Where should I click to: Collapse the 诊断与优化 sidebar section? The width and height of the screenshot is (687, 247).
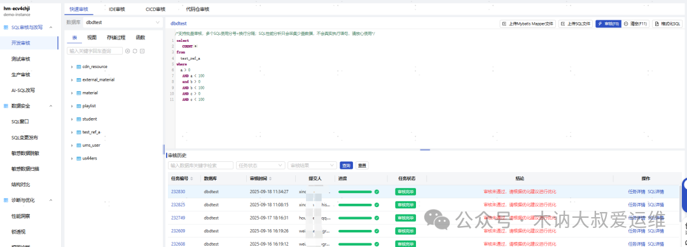(51, 200)
